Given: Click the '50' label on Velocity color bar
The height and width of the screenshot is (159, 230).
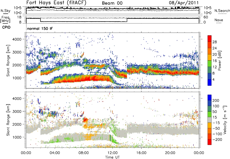Looking at the screenshot, I should [x=214, y=112].
